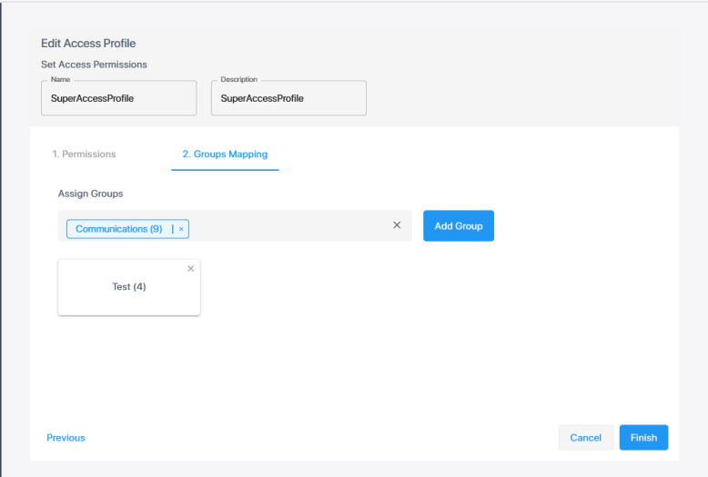Click the small Name label above the field

tap(60, 80)
